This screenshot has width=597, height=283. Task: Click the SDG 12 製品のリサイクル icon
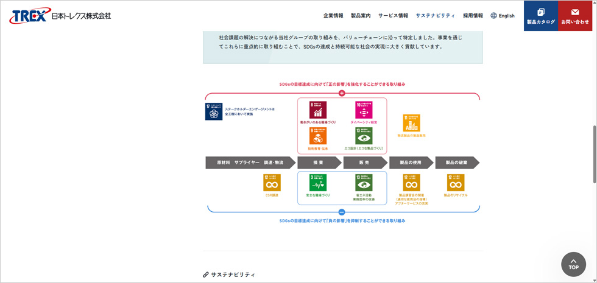pos(456,183)
